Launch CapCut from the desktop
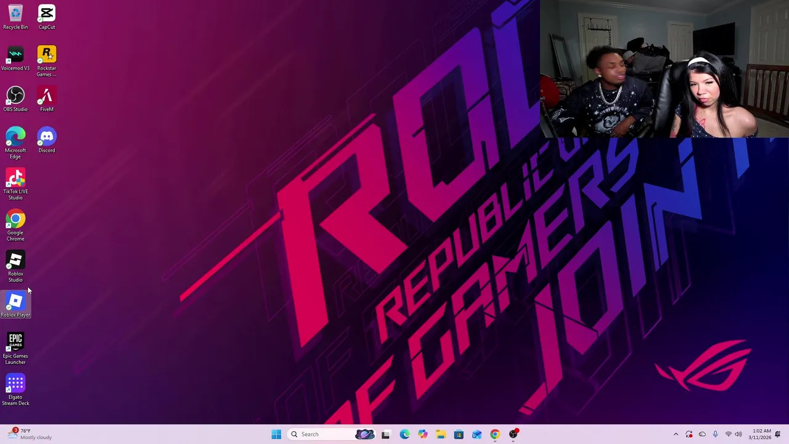 46,17
